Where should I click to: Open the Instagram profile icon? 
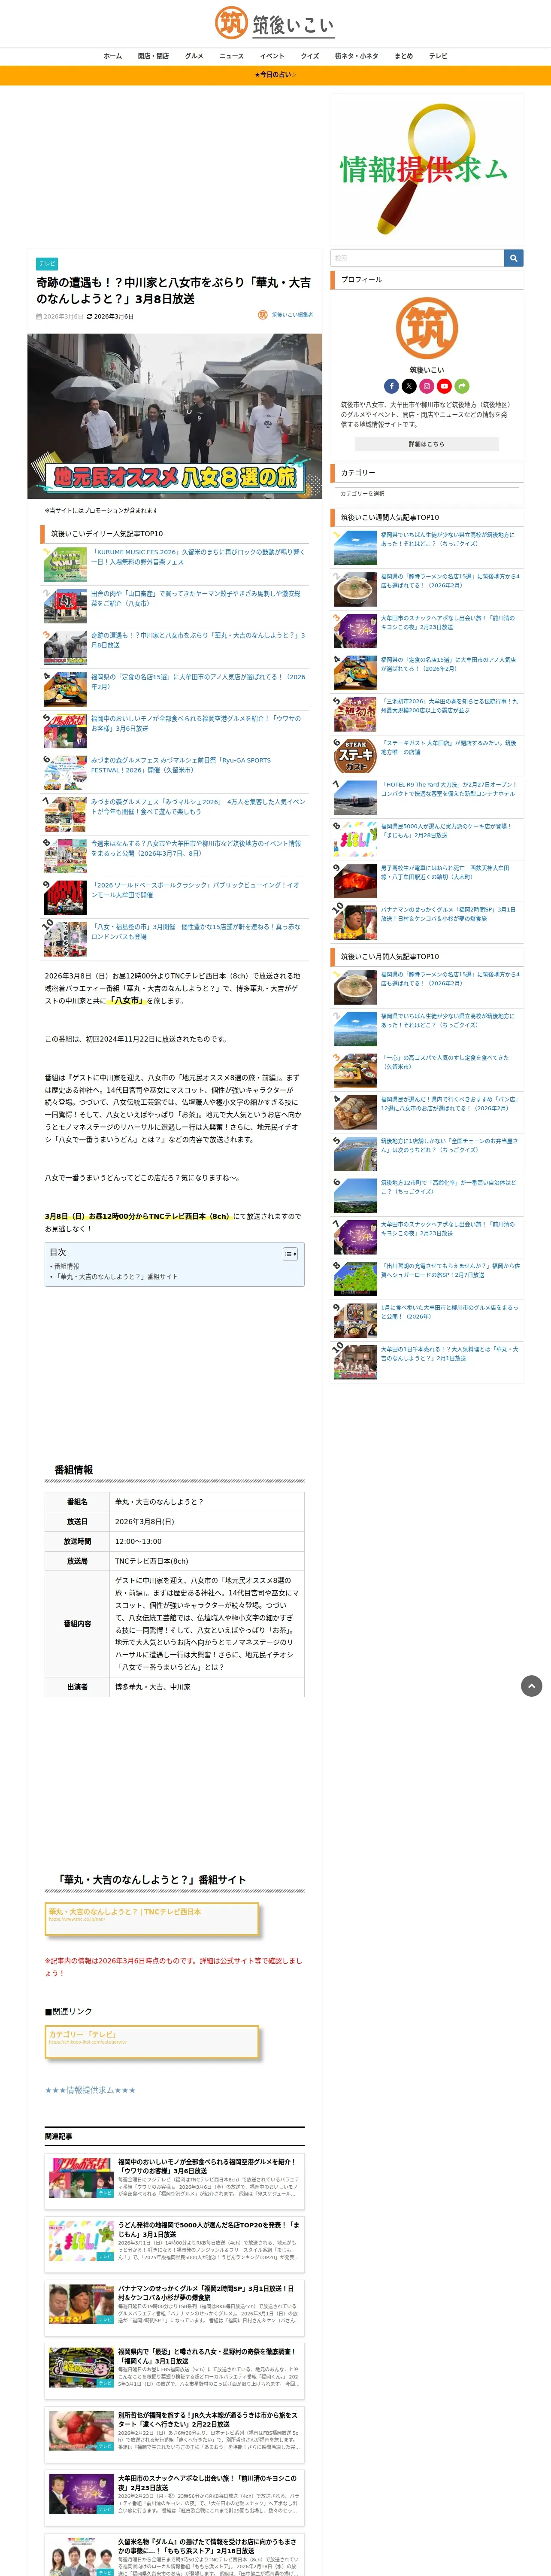point(427,386)
